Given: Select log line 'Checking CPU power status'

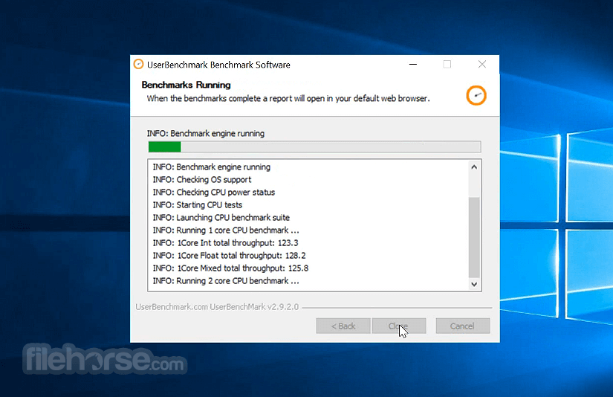Looking at the screenshot, I should [x=214, y=192].
